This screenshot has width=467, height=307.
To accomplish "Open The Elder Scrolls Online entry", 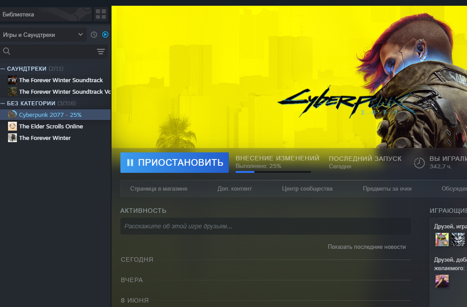I will (x=56, y=126).
